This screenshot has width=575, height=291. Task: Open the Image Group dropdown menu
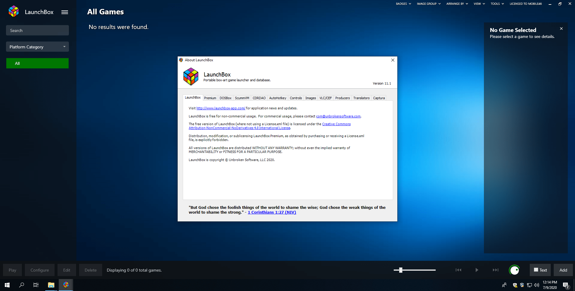pos(429,4)
